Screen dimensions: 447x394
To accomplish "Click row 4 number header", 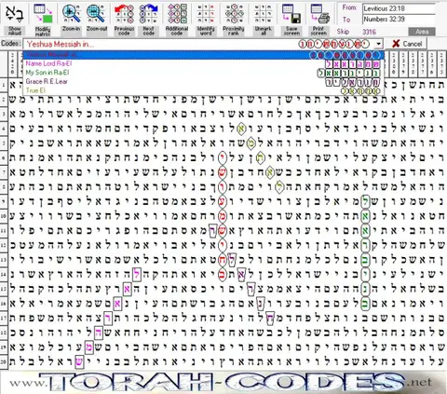I will coord(4,129).
